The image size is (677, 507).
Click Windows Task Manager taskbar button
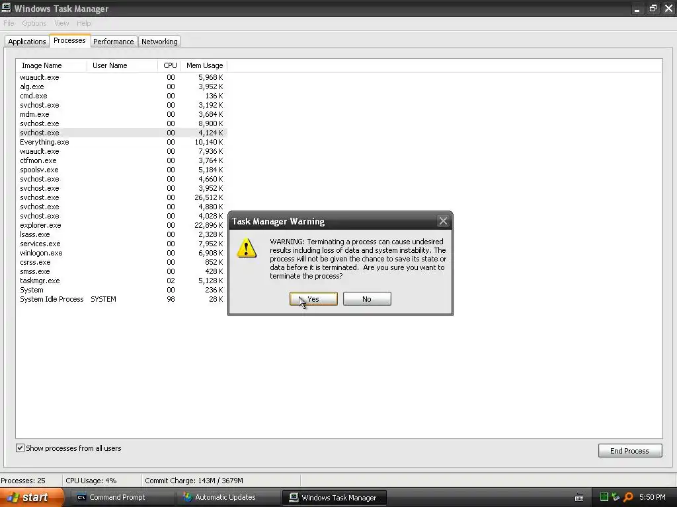pos(334,498)
